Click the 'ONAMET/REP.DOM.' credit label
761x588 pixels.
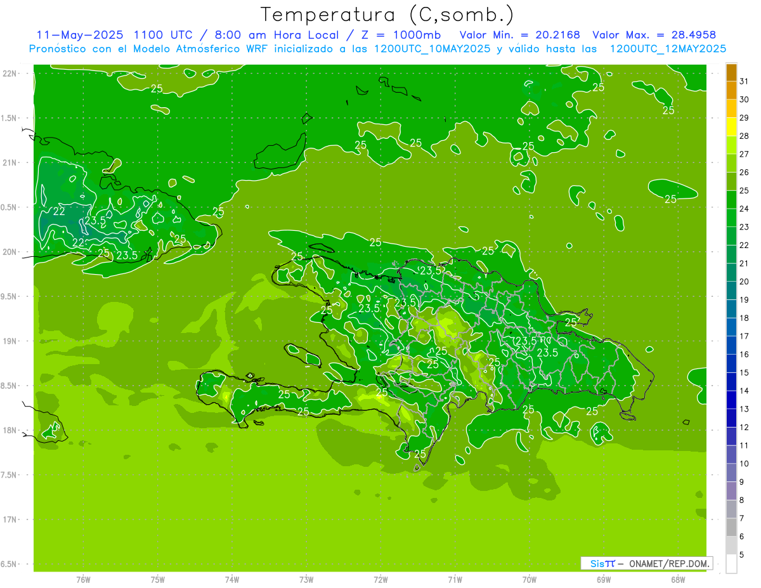click(x=670, y=563)
